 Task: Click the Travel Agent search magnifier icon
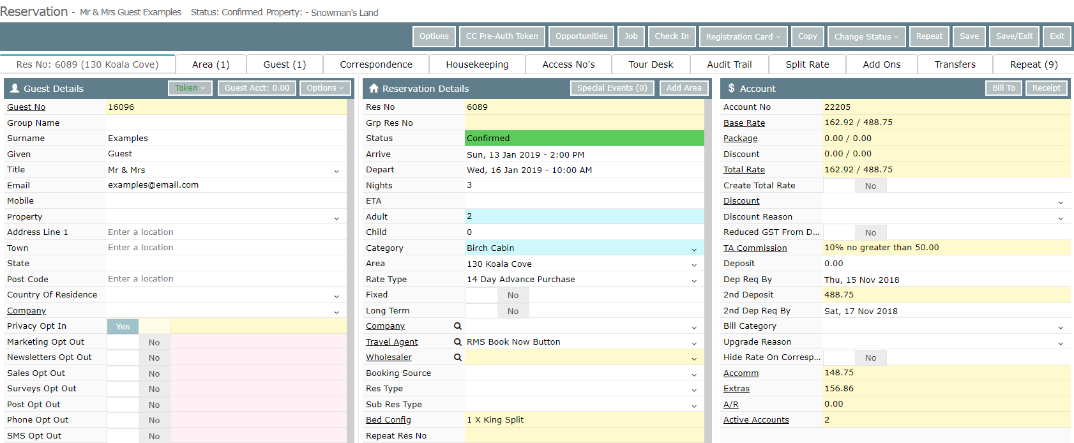point(458,342)
